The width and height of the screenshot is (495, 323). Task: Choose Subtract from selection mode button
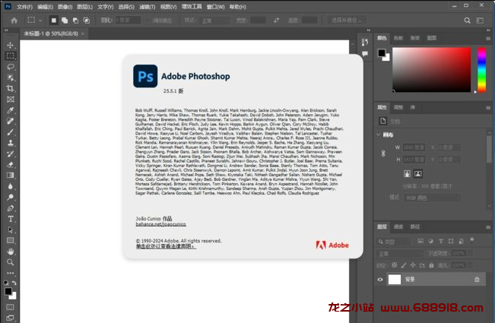(x=75, y=21)
